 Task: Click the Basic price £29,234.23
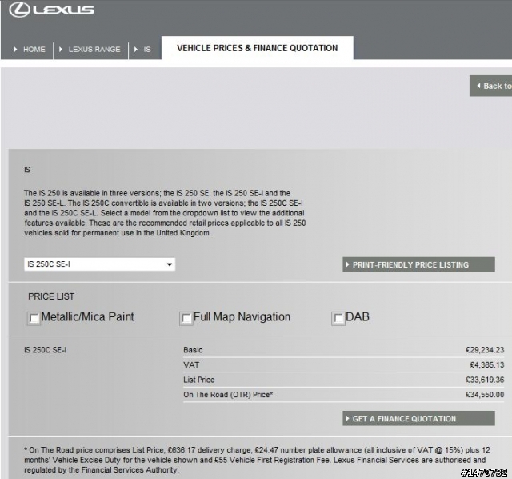tap(485, 350)
